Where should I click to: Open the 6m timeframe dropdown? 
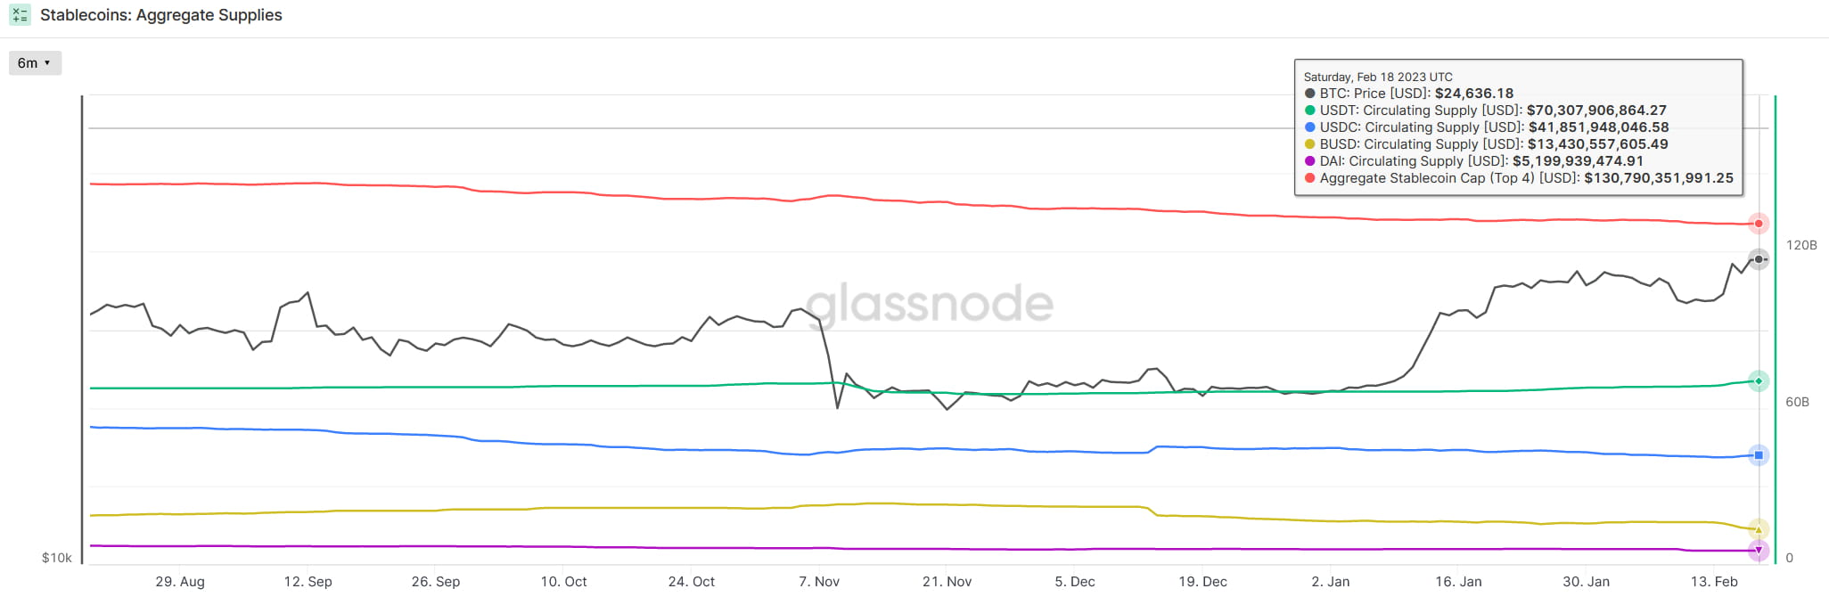[x=35, y=63]
